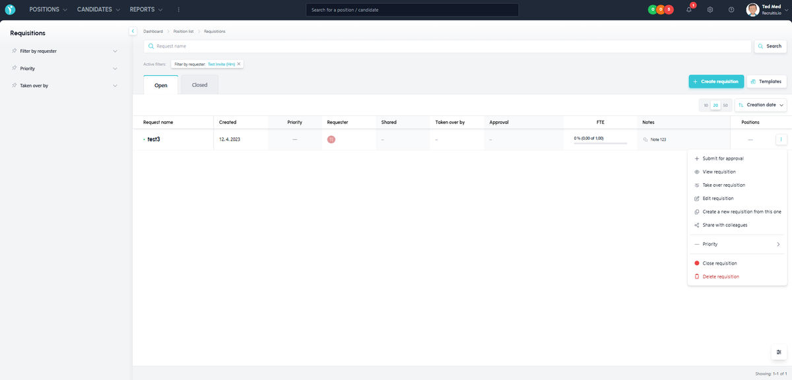Open the settings hexagon icon
792x380 pixels.
(x=710, y=10)
